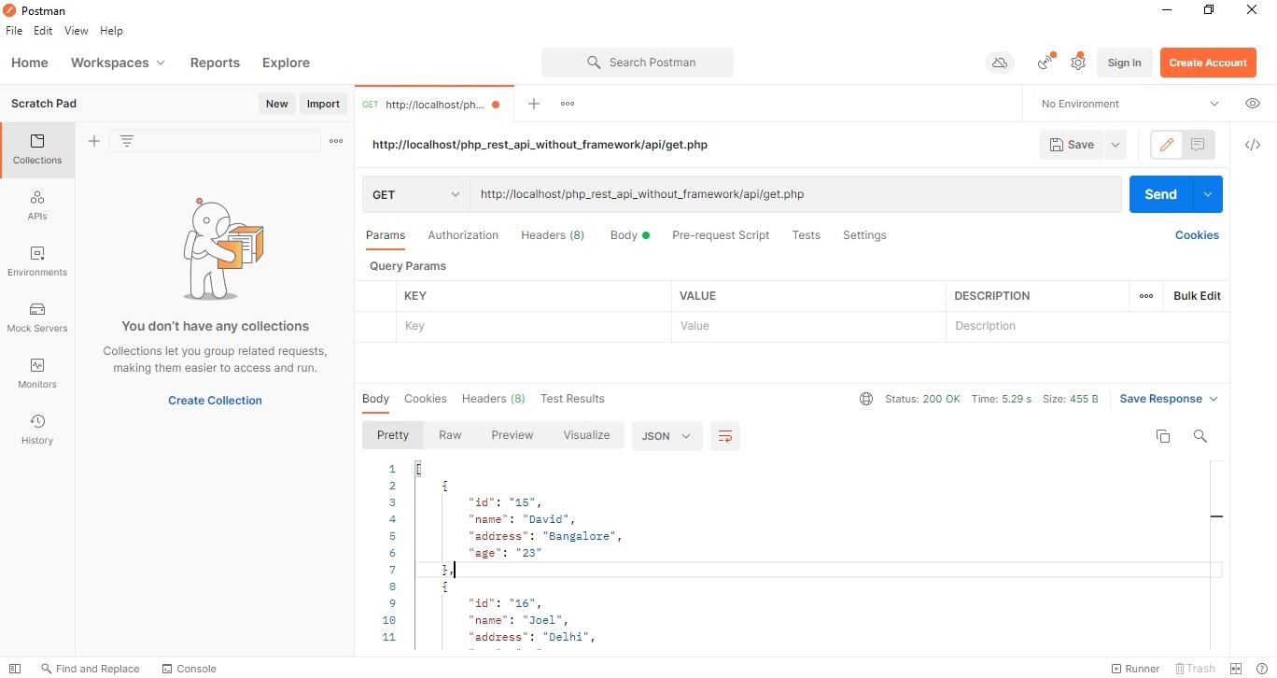The image size is (1277, 678).
Task: Open the Pre-request Script tab
Action: 721,235
